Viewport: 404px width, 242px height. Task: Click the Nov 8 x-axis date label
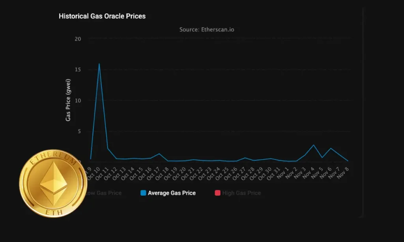pyautogui.click(x=343, y=171)
